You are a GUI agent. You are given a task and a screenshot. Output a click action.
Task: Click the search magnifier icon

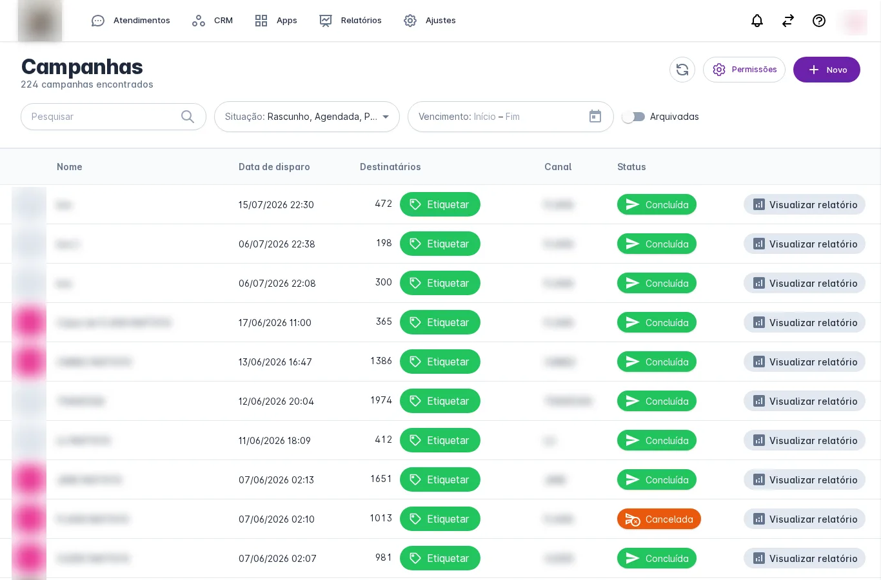point(188,117)
